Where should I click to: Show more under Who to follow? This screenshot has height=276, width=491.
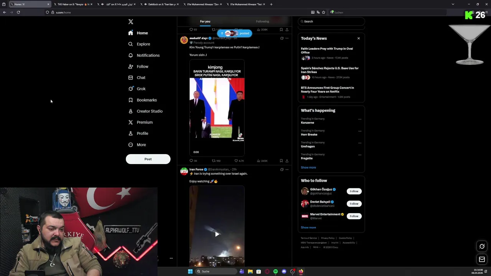point(308,228)
